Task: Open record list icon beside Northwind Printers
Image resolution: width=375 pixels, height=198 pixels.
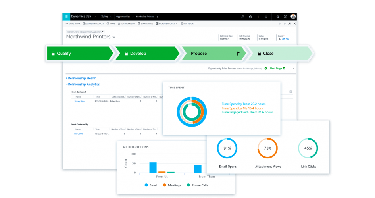Action: click(113, 37)
